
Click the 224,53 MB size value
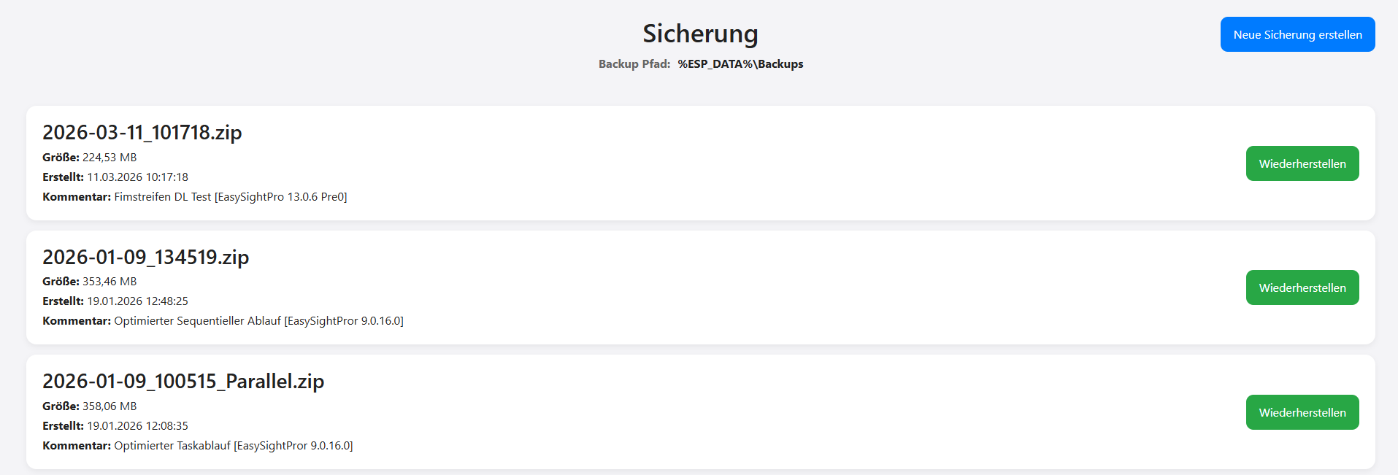point(110,158)
